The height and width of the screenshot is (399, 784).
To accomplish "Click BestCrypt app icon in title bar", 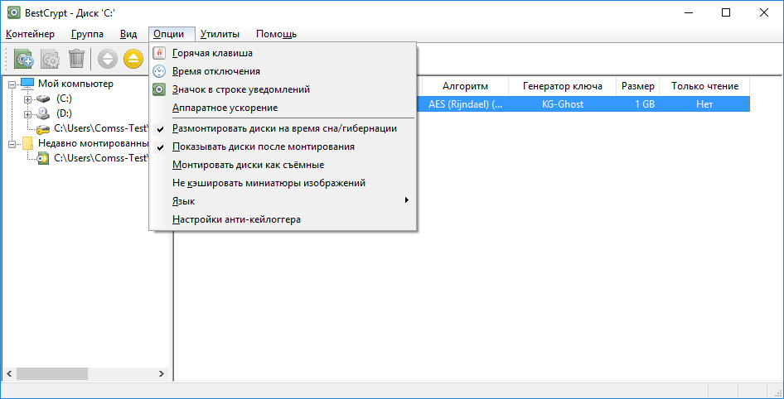I will [x=14, y=12].
